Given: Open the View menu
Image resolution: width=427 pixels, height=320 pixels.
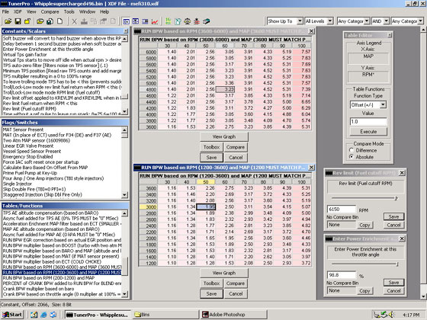Looking at the screenshot, I should (31, 11).
